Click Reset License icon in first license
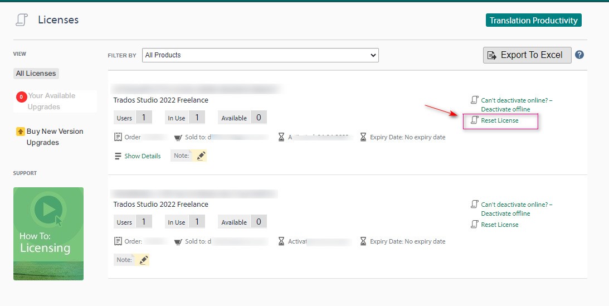The width and height of the screenshot is (609, 306). tap(474, 120)
